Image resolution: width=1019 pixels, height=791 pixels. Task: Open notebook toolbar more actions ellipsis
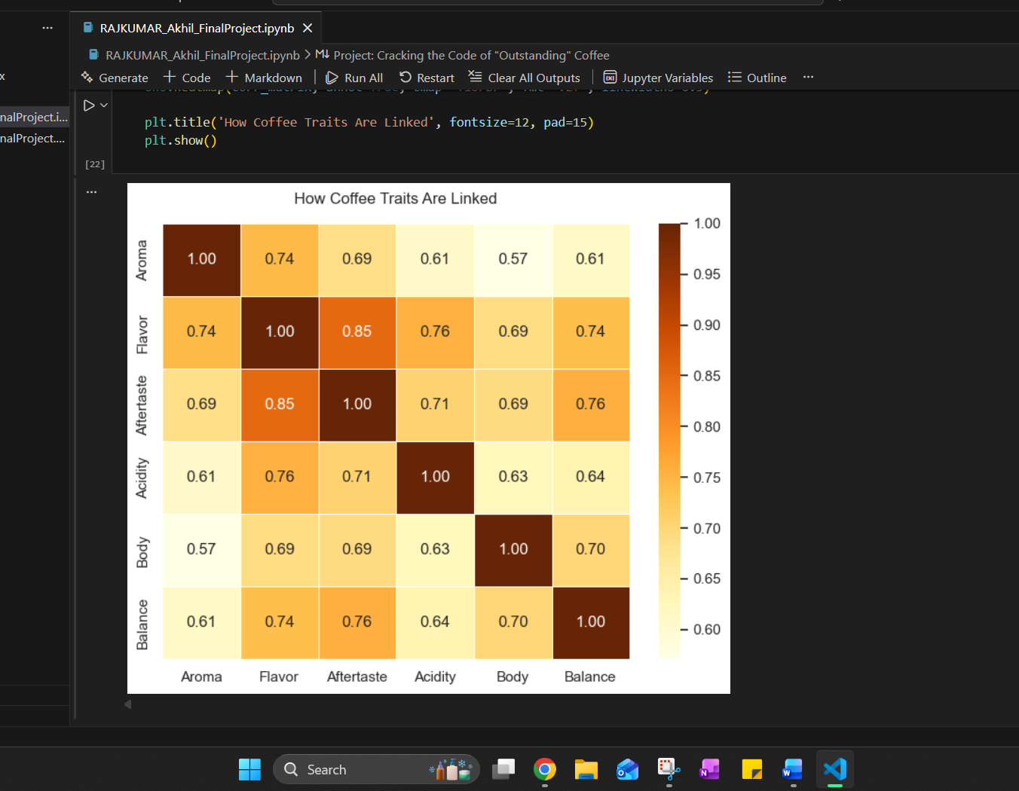pos(808,77)
